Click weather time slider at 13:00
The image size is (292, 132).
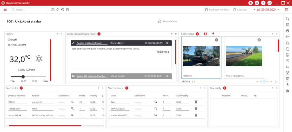point(34,77)
